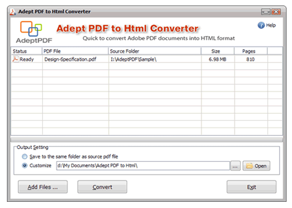Select the Design-Specification.pdf row

point(70,59)
